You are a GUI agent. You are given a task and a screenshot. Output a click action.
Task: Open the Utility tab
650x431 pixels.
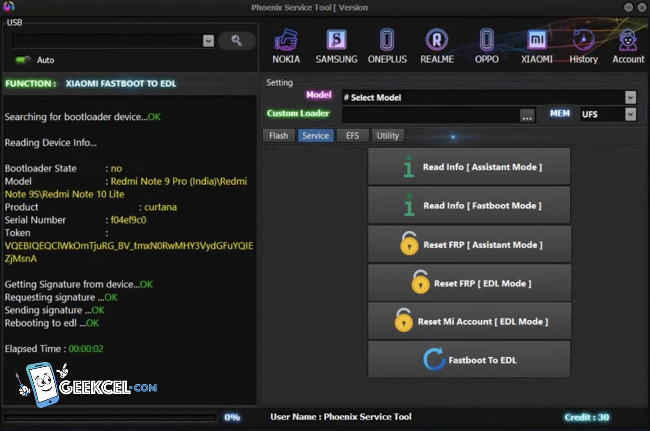pyautogui.click(x=387, y=136)
